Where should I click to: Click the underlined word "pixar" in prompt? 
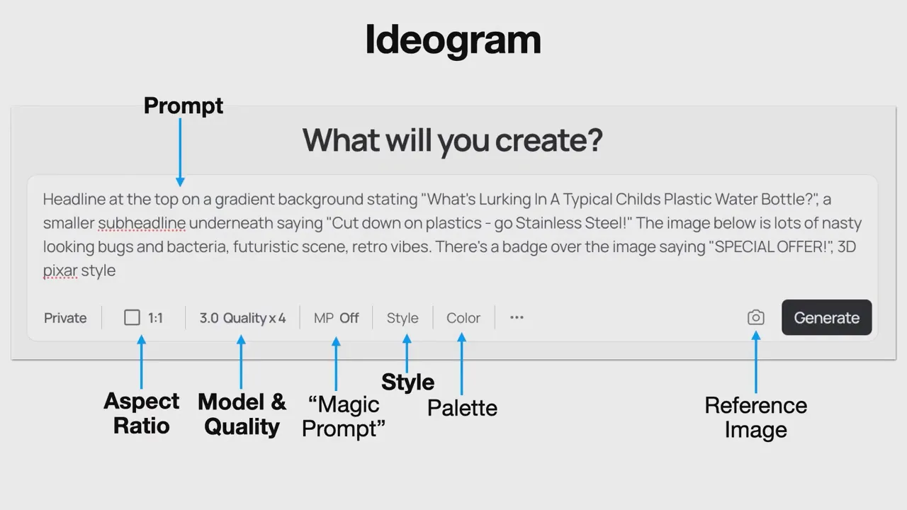tap(60, 271)
